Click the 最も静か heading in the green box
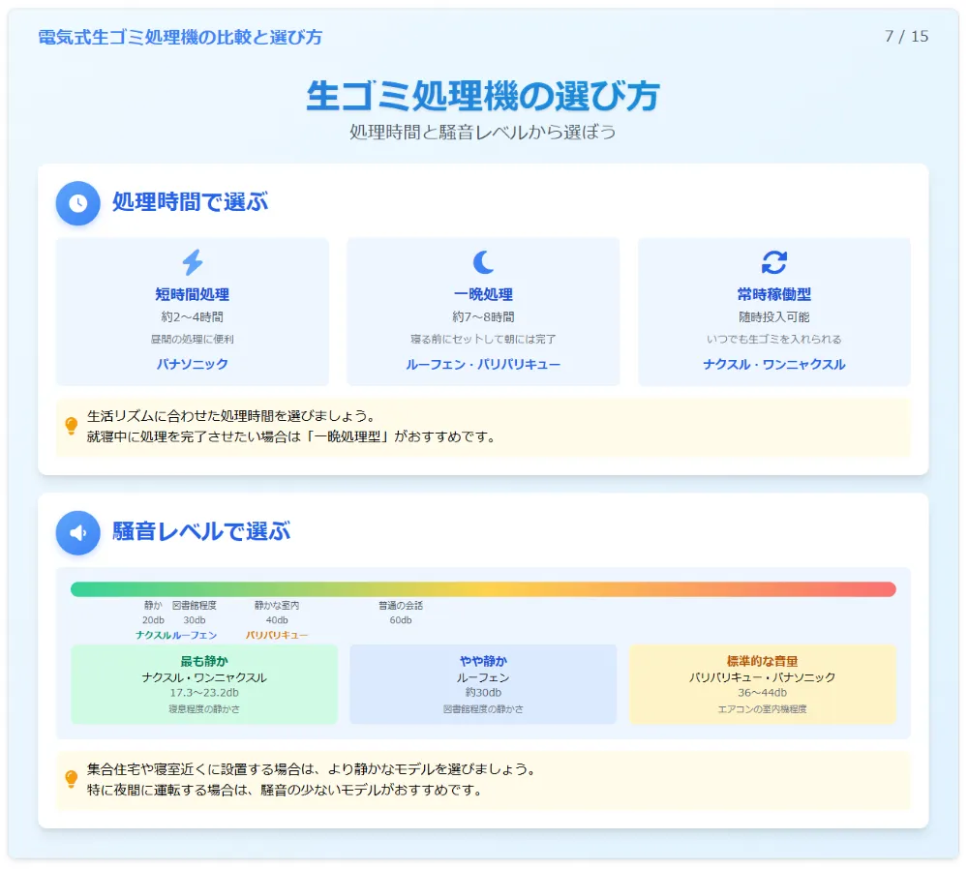968x869 pixels. (x=204, y=662)
